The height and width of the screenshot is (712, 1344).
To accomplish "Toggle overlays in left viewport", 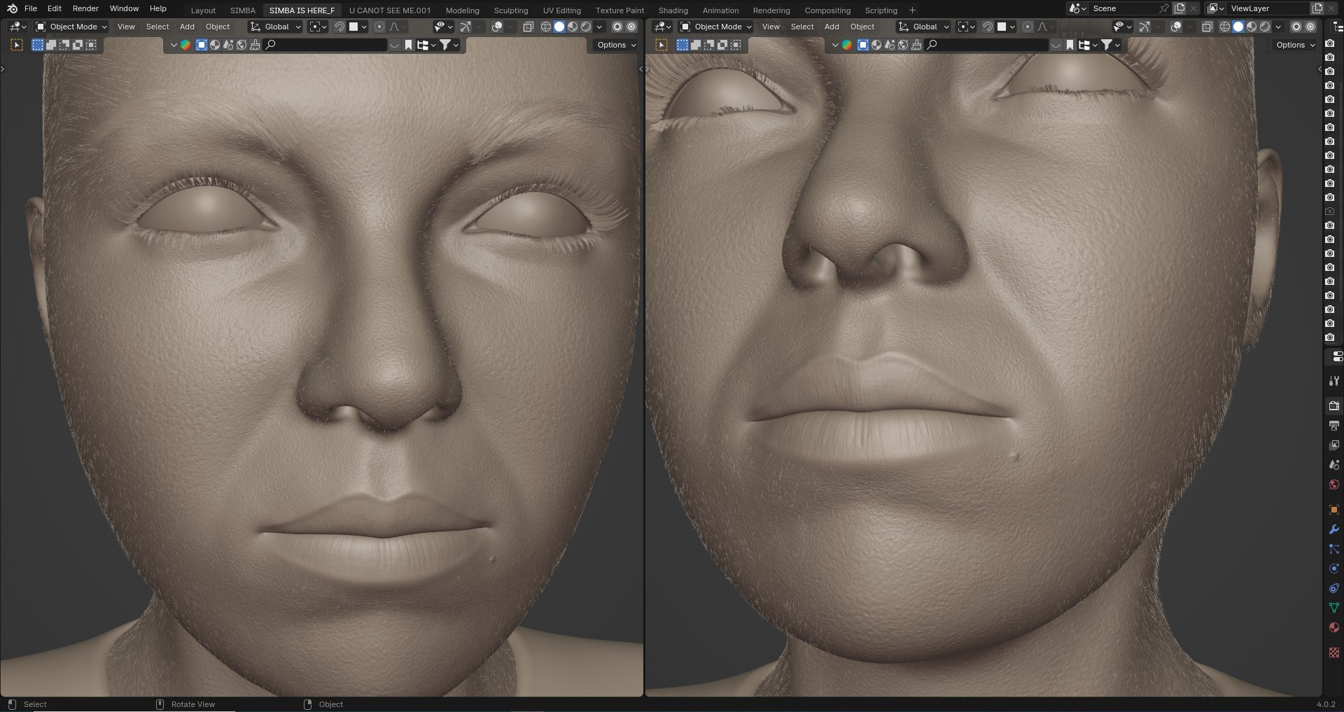I will [x=497, y=27].
